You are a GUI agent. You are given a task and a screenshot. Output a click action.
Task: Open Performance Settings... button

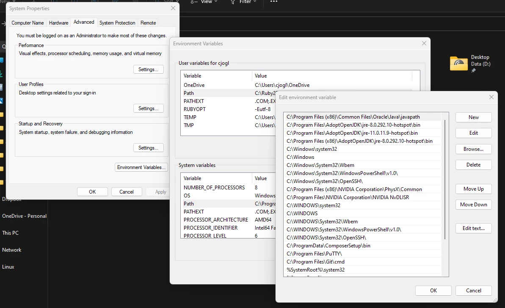pos(149,69)
